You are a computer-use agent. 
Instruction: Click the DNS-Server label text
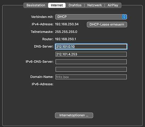[44, 46]
